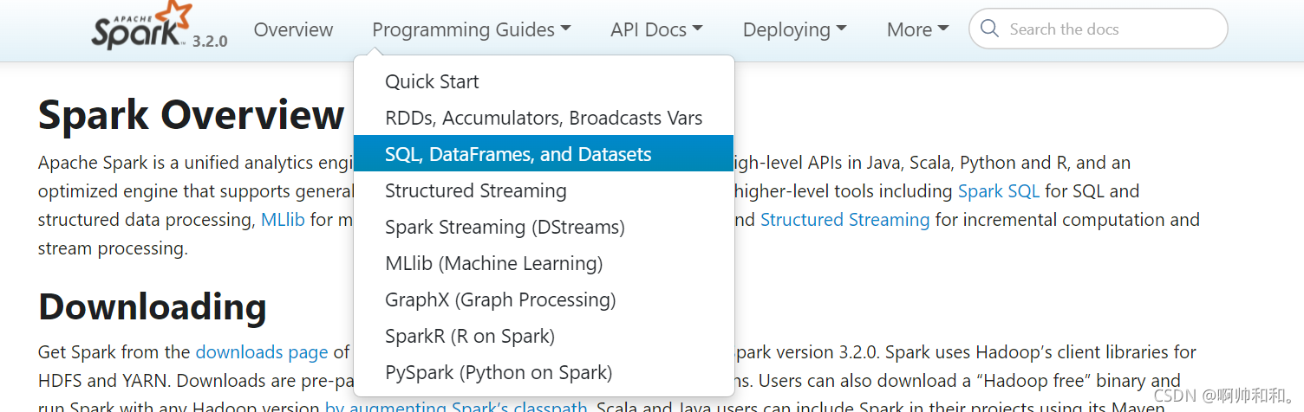
Task: Open the Overview nav link
Action: 293,29
